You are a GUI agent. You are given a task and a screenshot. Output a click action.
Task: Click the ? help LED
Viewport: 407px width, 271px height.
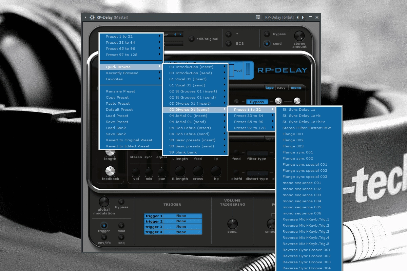[x=229, y=34]
